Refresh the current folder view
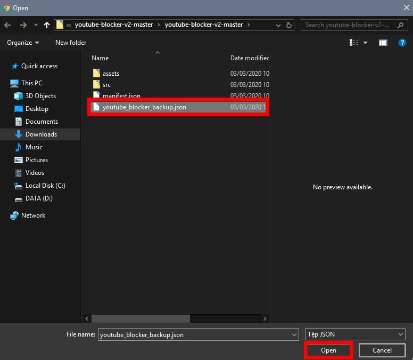 pyautogui.click(x=289, y=25)
